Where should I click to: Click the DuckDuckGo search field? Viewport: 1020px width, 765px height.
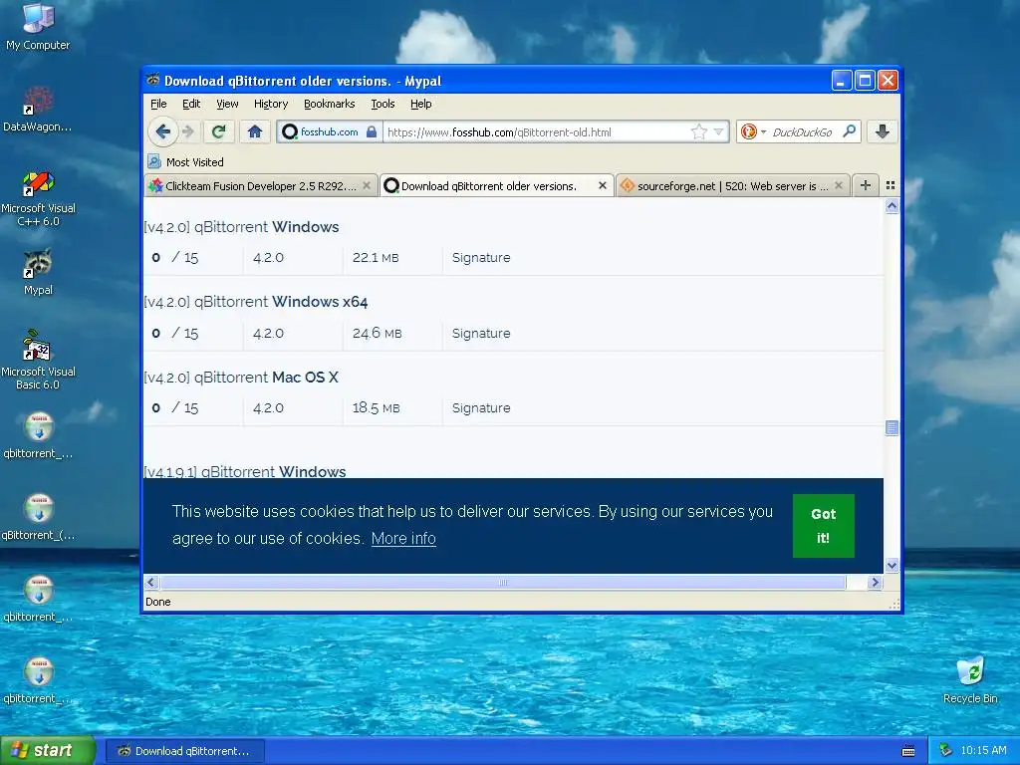point(804,132)
